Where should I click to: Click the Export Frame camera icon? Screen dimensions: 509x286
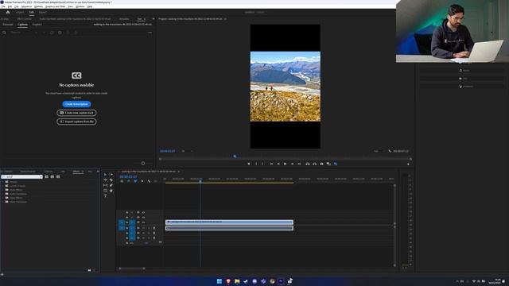click(x=321, y=164)
